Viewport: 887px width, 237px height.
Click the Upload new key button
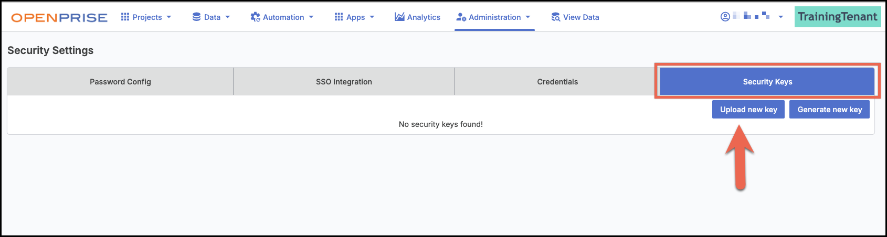tap(748, 110)
